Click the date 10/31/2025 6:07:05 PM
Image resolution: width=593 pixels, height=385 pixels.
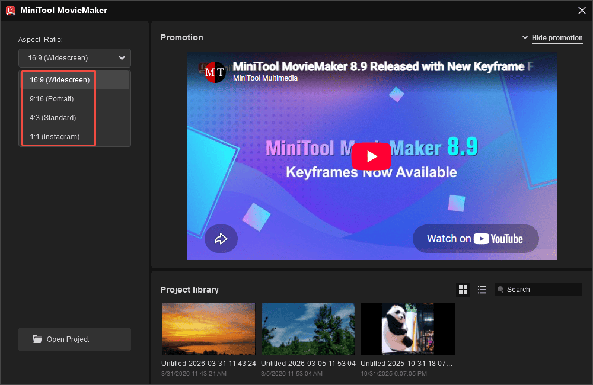click(x=394, y=373)
